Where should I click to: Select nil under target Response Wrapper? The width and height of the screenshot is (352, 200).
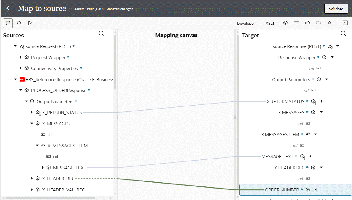(311, 68)
